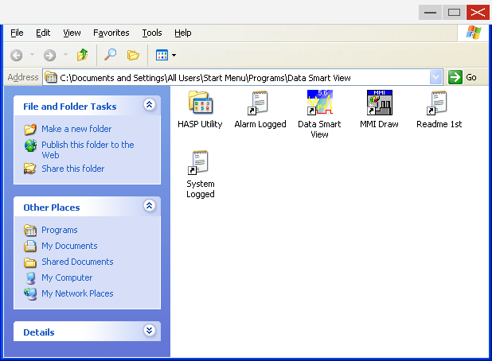Image resolution: width=492 pixels, height=361 pixels.
Task: Click the My Documents icon in sidebar
Action: tap(30, 246)
